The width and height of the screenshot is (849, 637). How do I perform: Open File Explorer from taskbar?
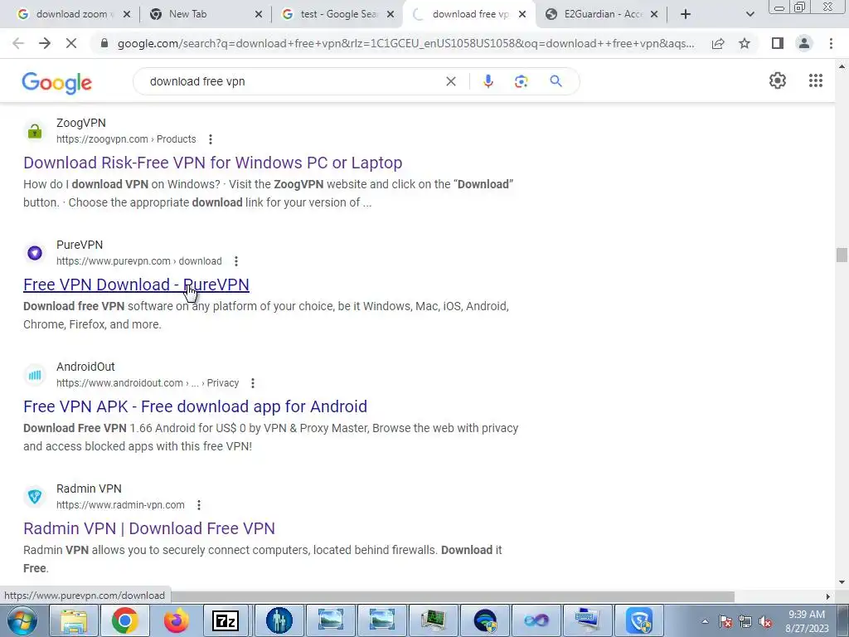(x=74, y=620)
